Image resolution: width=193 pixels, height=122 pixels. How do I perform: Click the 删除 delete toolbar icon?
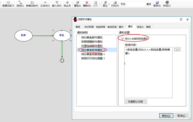[87, 4]
